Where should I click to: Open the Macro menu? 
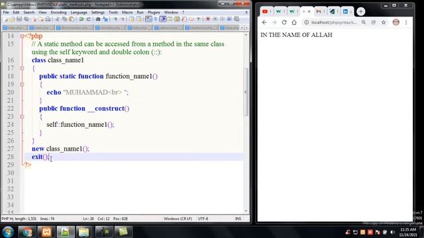(x=127, y=13)
